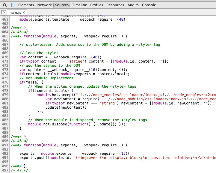
Task: Select the main.js file tab
Action: [x=15, y=12]
